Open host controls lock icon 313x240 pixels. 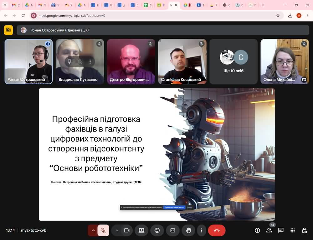304,230
